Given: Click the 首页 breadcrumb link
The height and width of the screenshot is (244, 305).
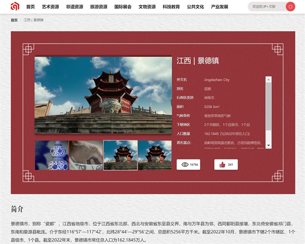Looking at the screenshot, I should 14,20.
